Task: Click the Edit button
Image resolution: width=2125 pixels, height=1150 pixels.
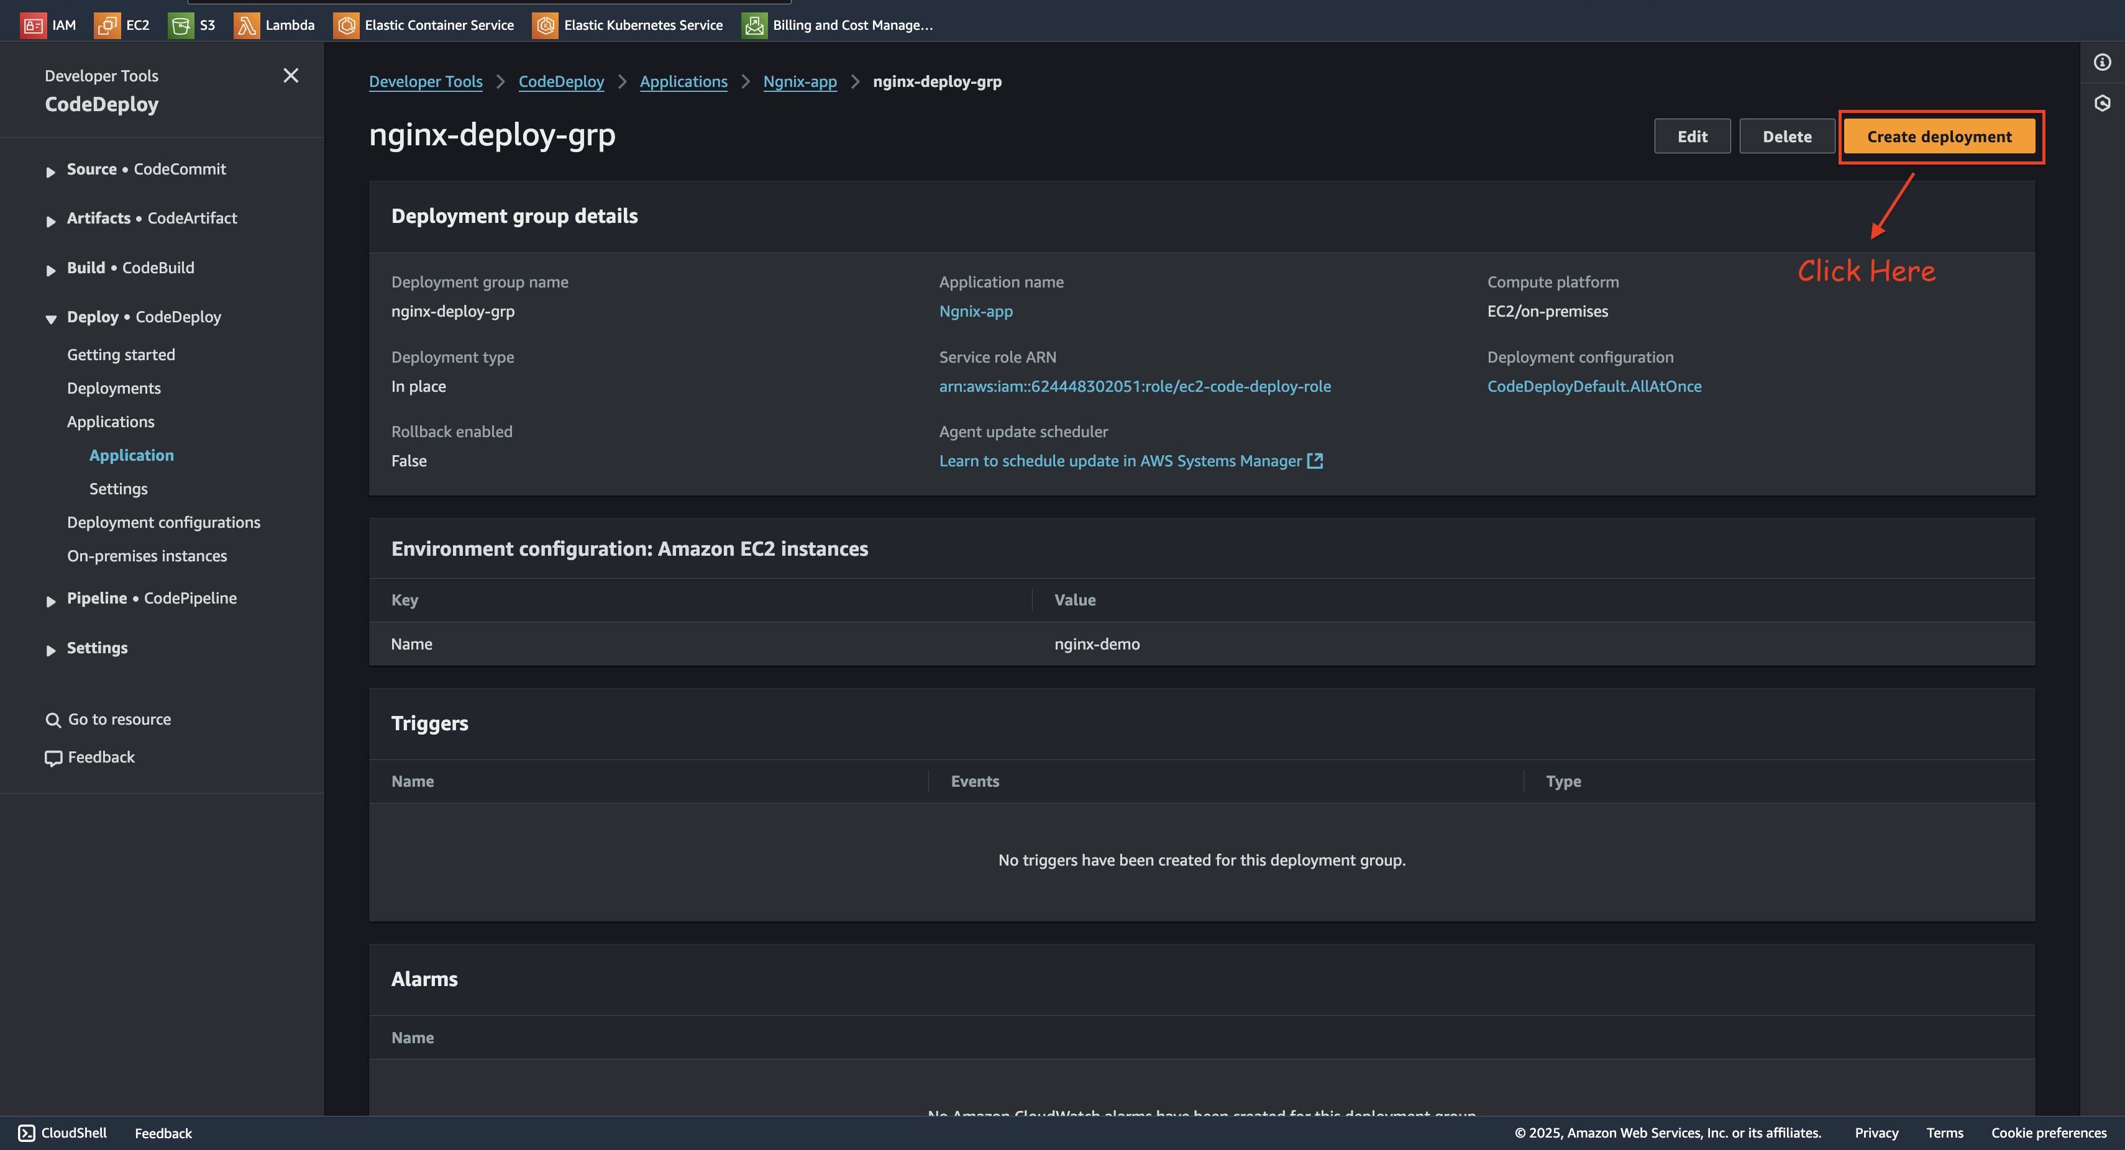Action: pyautogui.click(x=1692, y=137)
